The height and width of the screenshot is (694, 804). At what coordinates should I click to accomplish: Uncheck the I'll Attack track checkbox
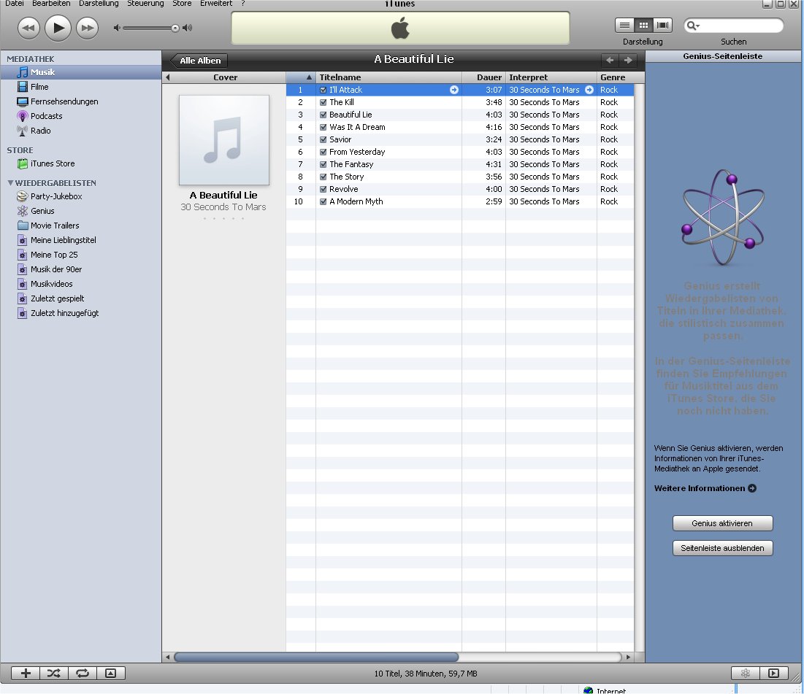(323, 90)
